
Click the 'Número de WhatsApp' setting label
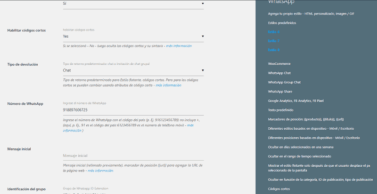[x=25, y=104]
